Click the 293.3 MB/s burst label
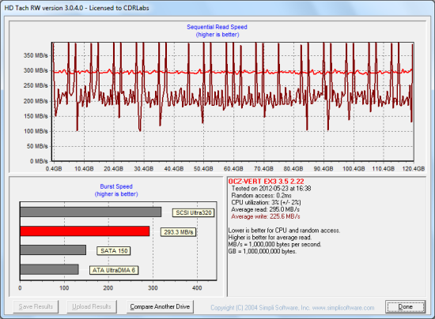Viewport: 435px width, 319px height. [x=178, y=232]
